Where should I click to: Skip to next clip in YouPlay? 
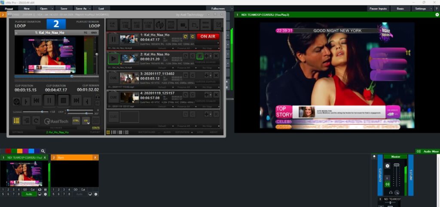click(76, 100)
